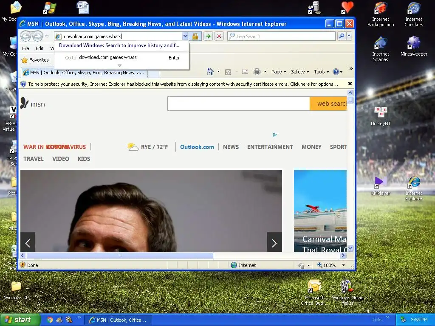Open the ENTERTAINMENT section on MSN
Screen dimensions: 435x326
270,147
